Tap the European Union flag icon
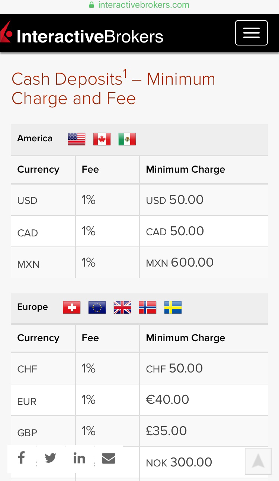Screen dimensions: 279x481 pyautogui.click(x=97, y=308)
